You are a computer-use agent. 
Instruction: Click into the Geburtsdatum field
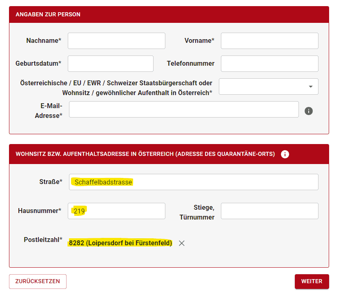pyautogui.click(x=111, y=64)
